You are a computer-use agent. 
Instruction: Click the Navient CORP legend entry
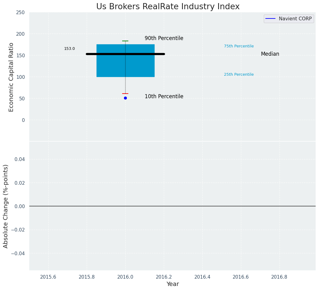click(289, 19)
